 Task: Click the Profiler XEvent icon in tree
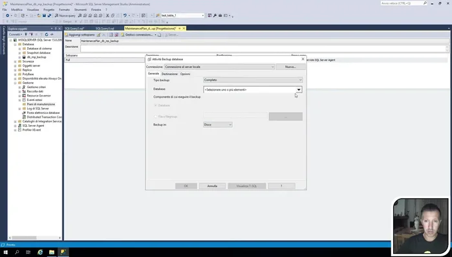[19, 130]
